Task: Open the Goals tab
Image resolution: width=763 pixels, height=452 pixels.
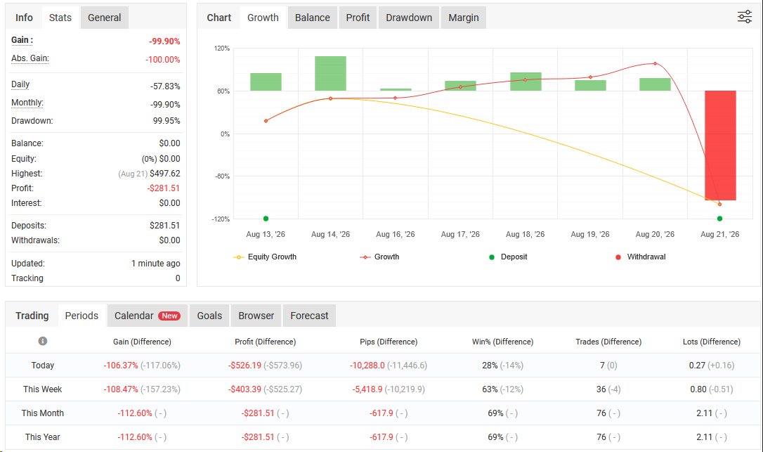Action: point(210,316)
